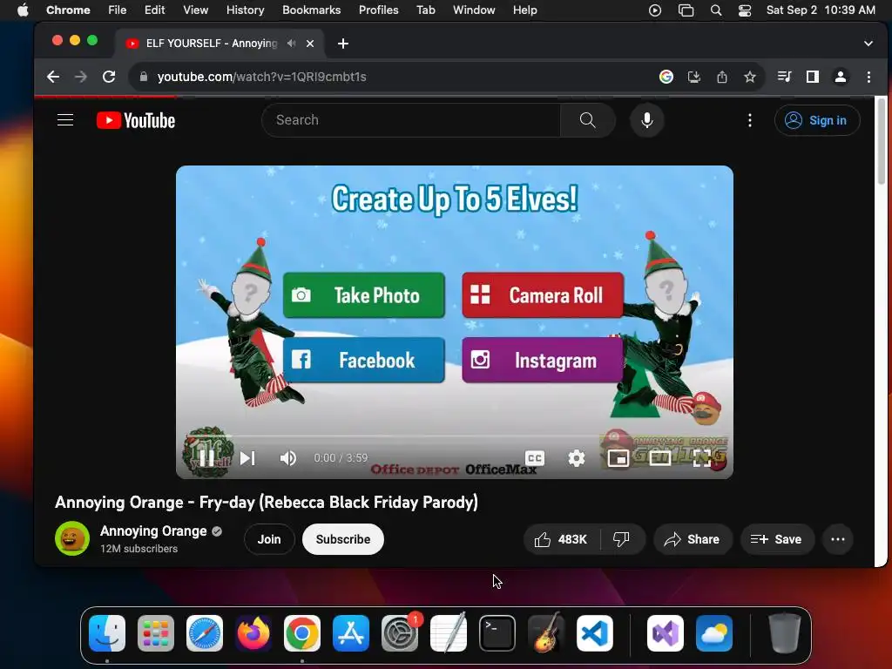Click into the YouTube Search field
The width and height of the screenshot is (892, 669).
411,120
